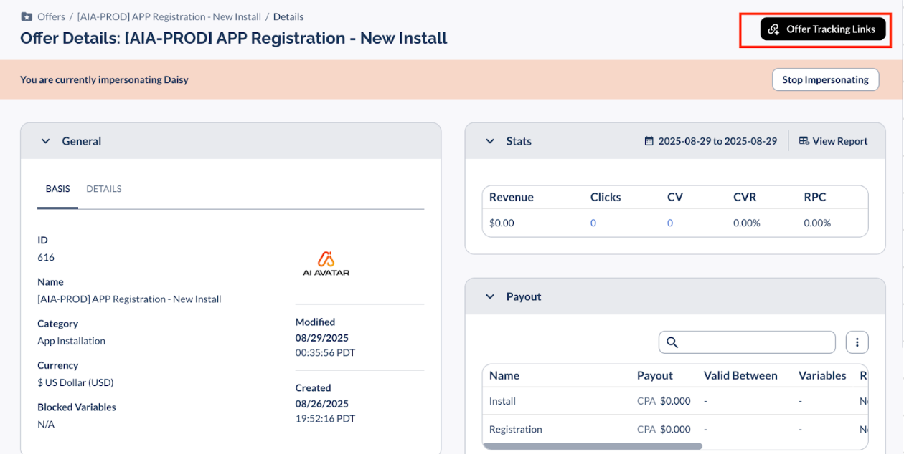Open View Report link
Viewport: 904px width, 454px height.
[833, 141]
